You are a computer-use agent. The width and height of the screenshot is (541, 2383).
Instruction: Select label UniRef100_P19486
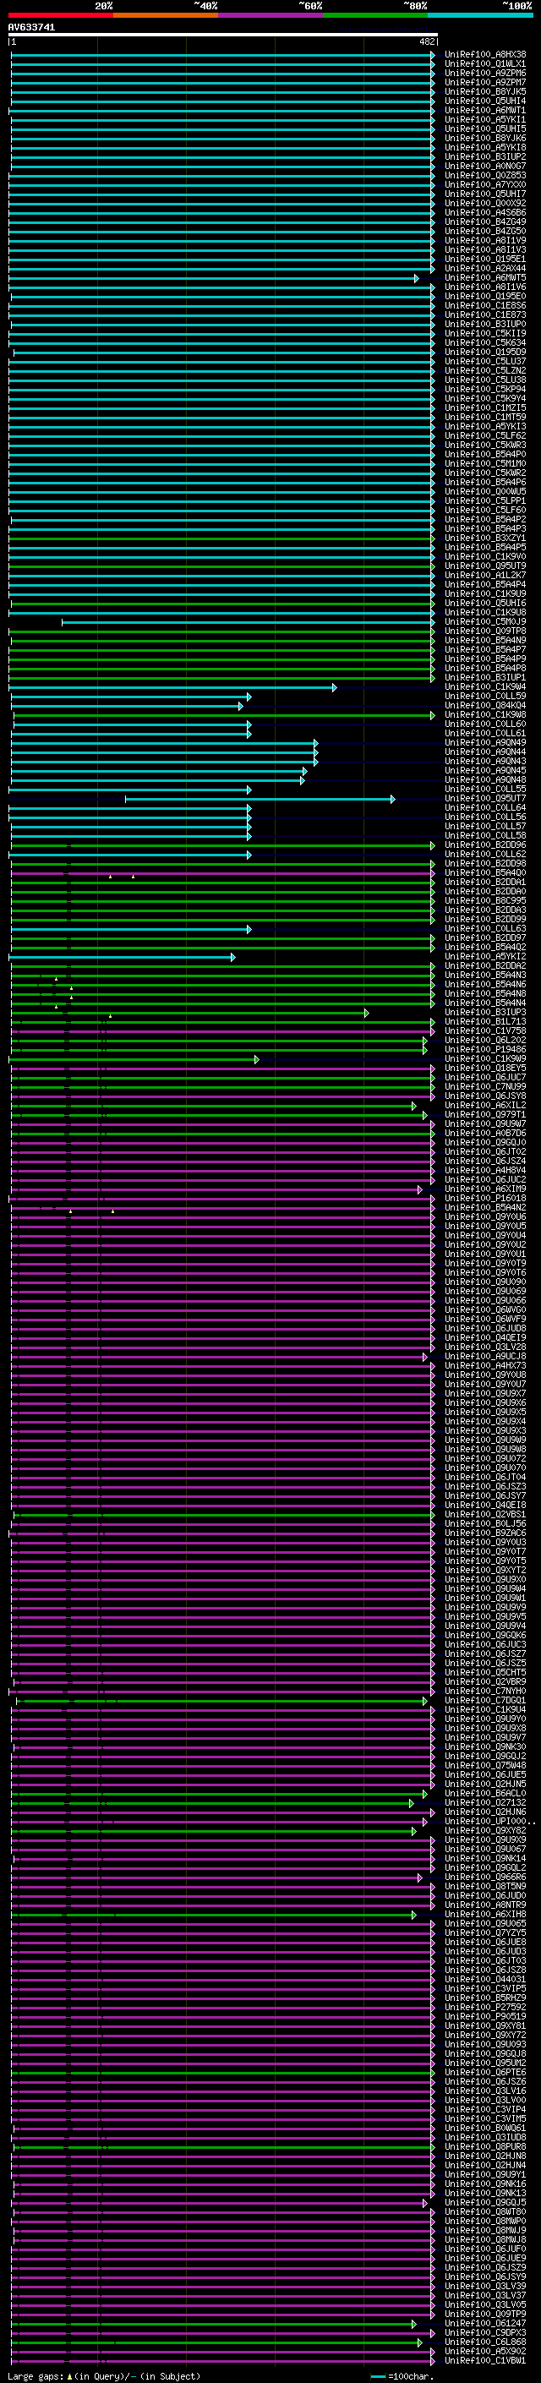[485, 1050]
